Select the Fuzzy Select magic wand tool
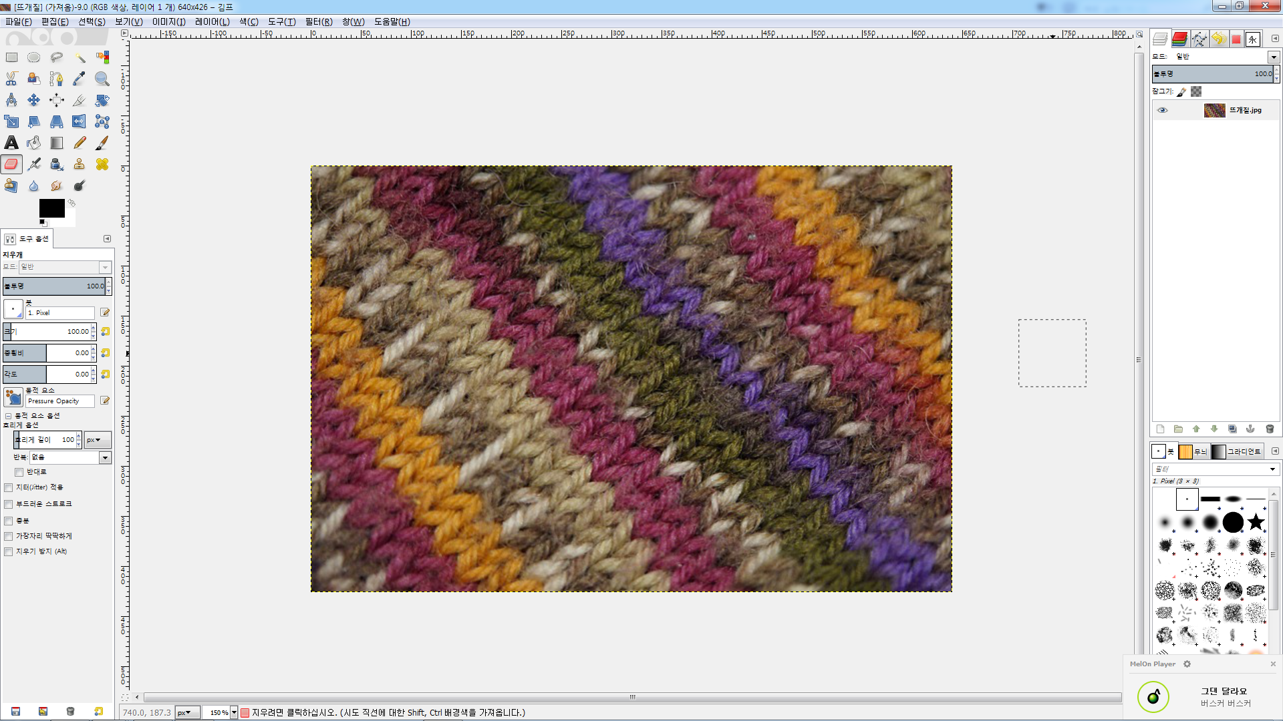1283x721 pixels. tap(80, 57)
